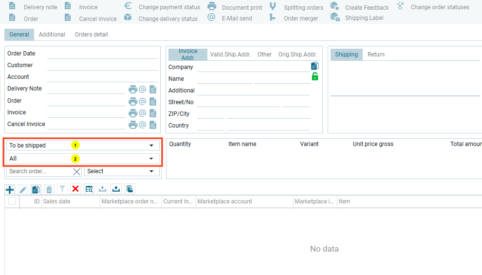Clear search with X in Search order box

(76, 171)
